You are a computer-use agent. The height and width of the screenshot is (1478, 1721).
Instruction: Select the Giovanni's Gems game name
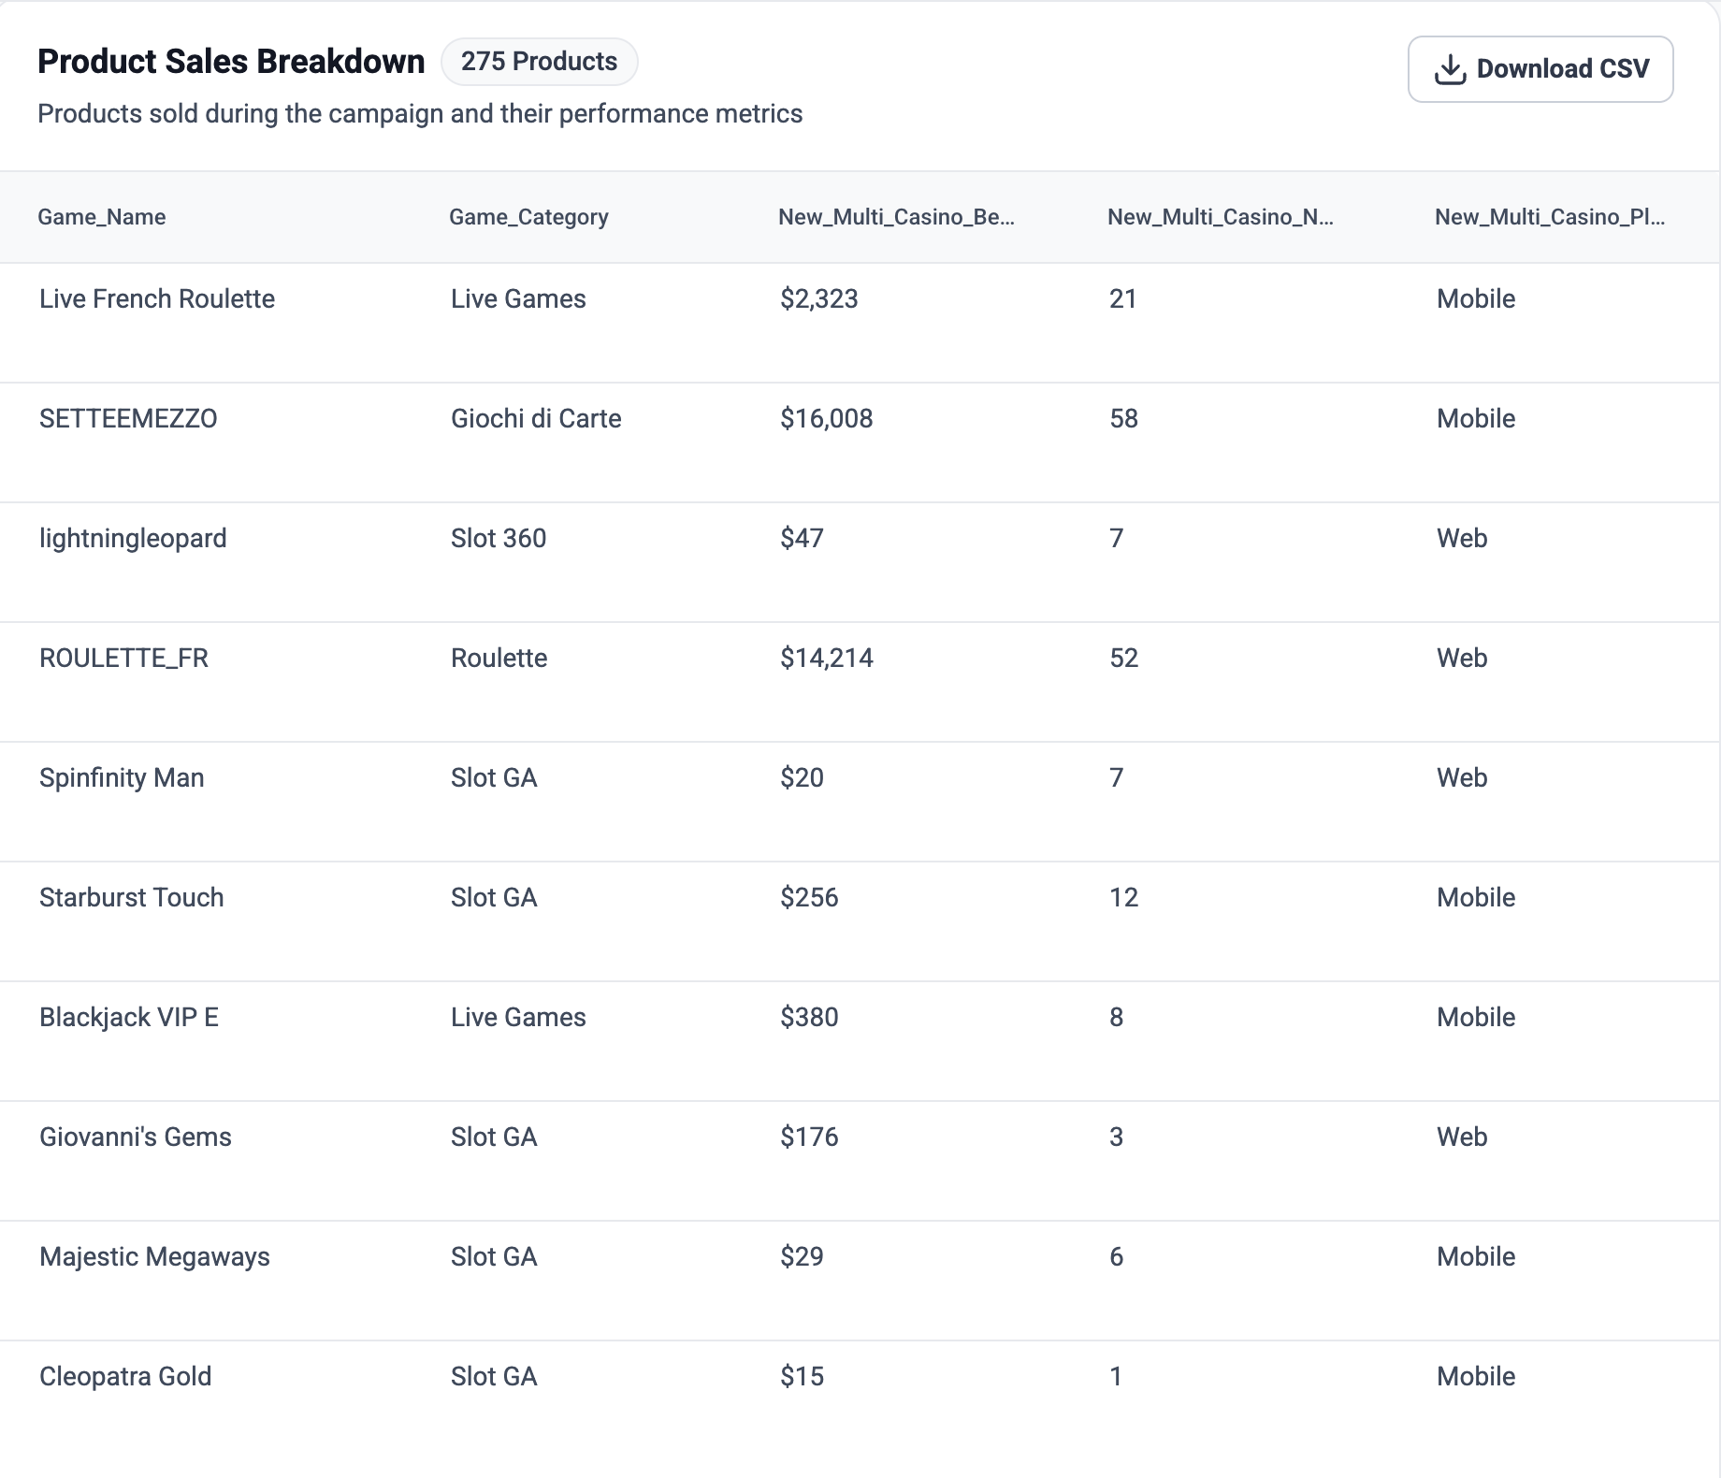(136, 1137)
